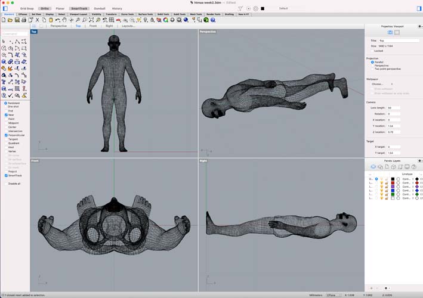423x298 pixels.
Task: Open a file with folder icon
Action: [x=10, y=20]
